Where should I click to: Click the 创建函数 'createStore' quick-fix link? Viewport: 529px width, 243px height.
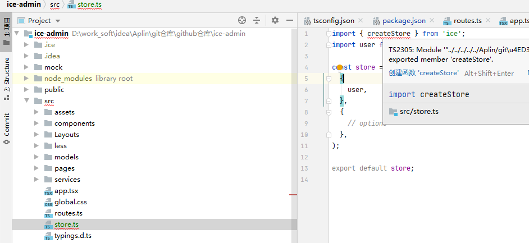tap(423, 73)
